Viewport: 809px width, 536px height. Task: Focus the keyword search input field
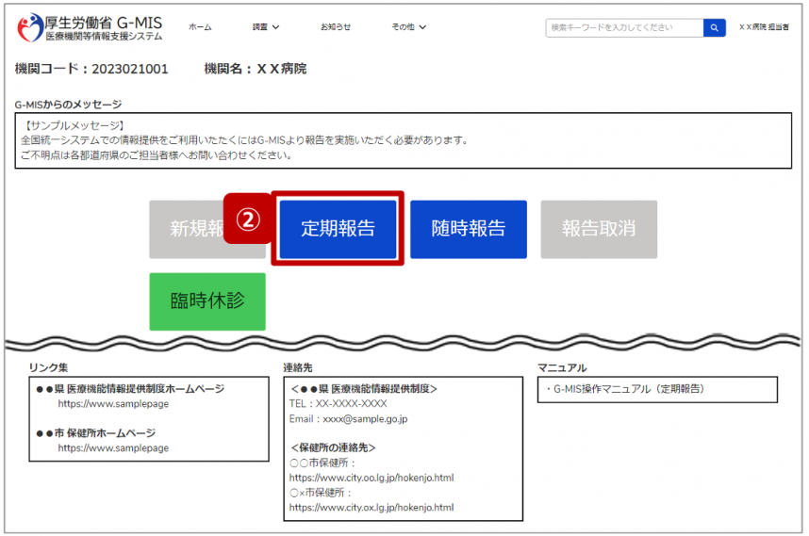coord(624,28)
